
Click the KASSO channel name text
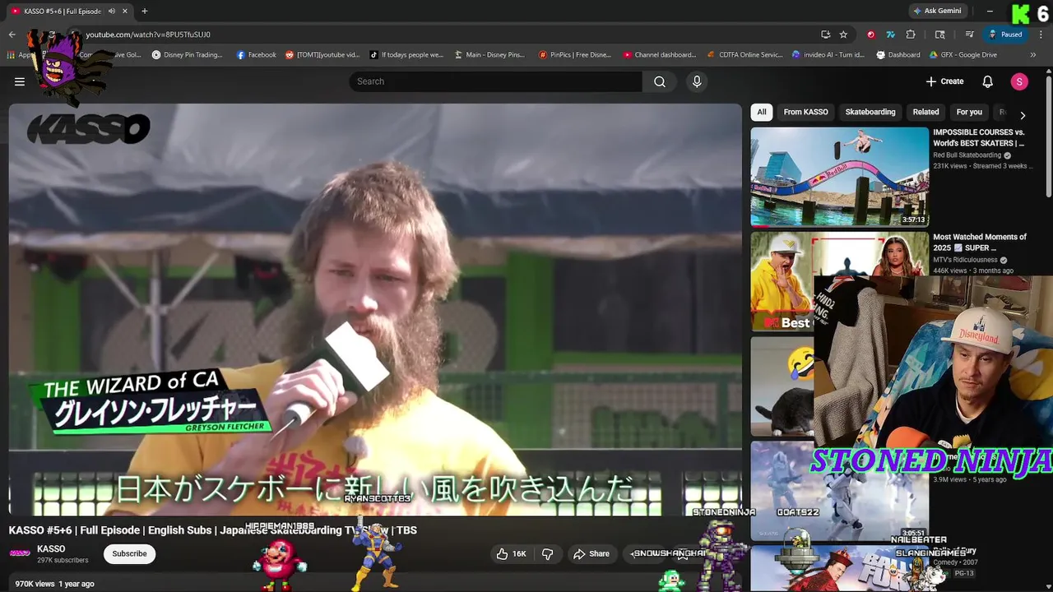click(51, 548)
